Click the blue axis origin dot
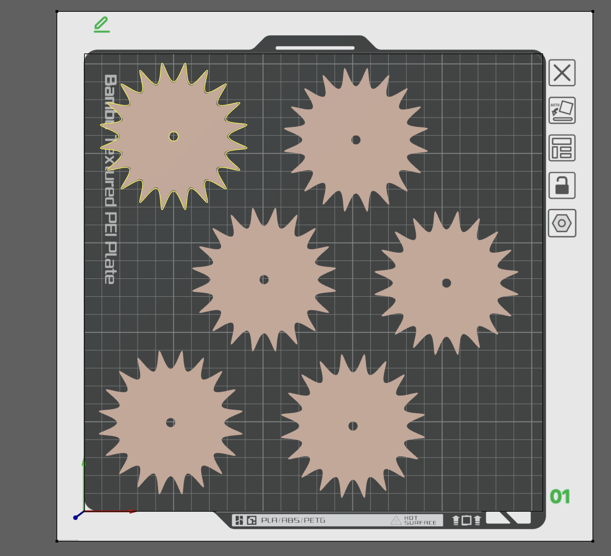The image size is (611, 556). click(75, 518)
